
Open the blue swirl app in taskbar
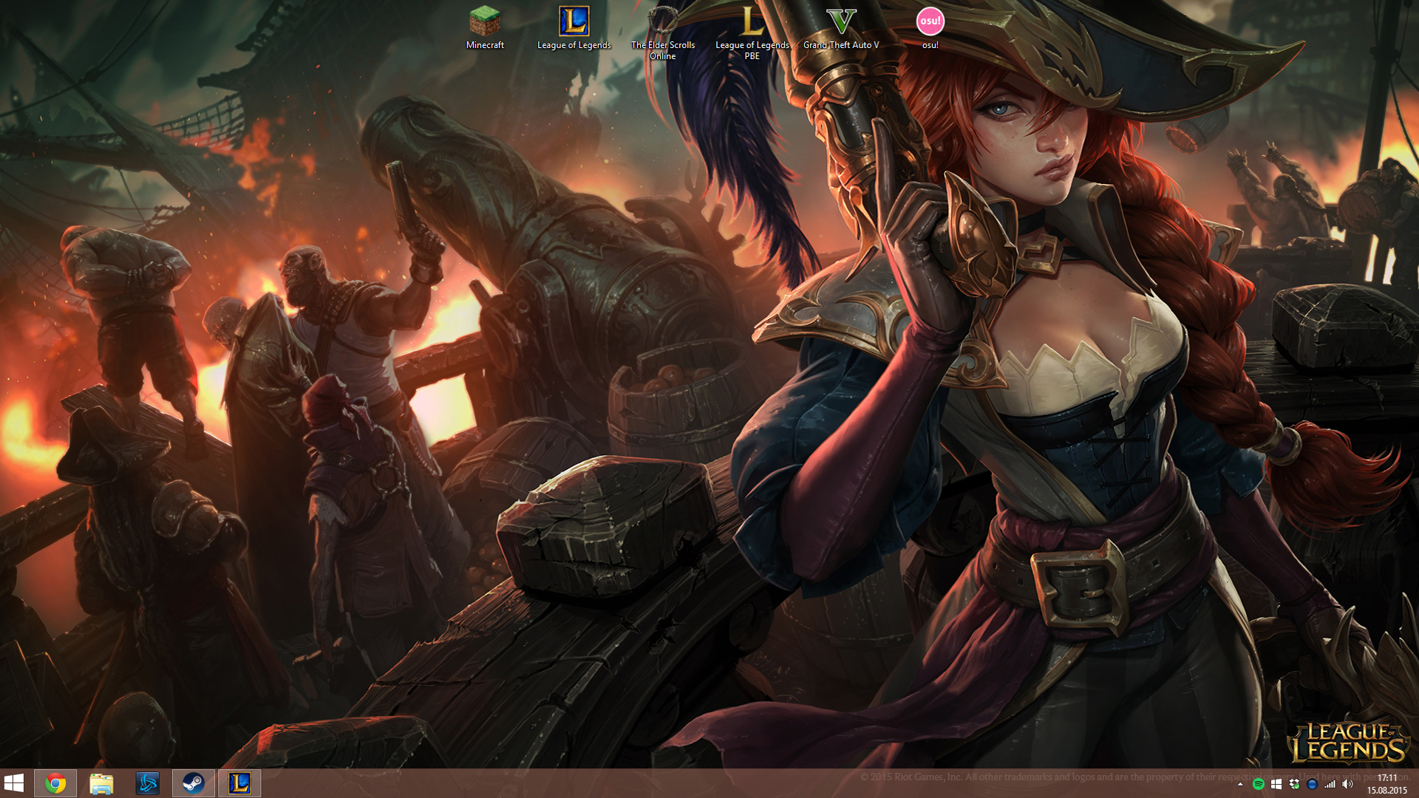click(x=147, y=783)
